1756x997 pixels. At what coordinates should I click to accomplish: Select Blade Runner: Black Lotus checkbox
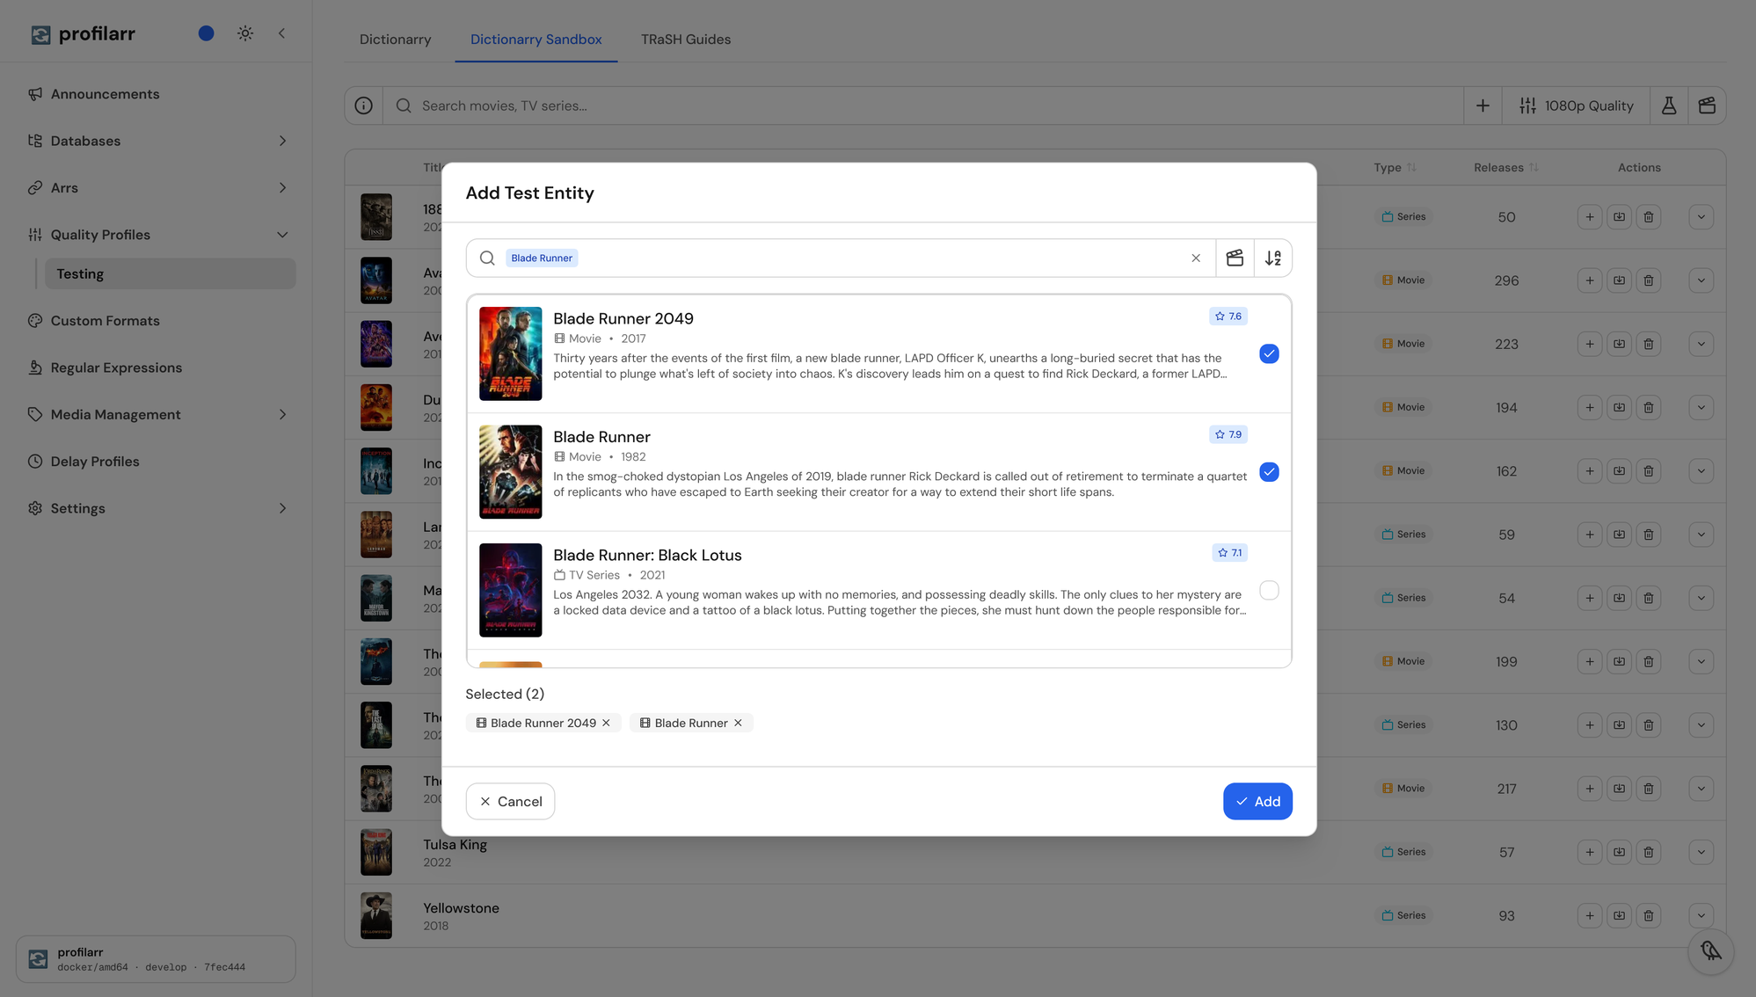pos(1269,590)
